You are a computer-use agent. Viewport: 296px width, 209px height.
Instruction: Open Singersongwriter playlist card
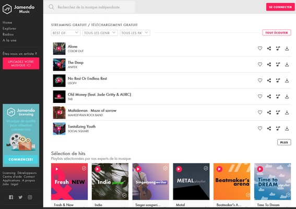coord(151,182)
